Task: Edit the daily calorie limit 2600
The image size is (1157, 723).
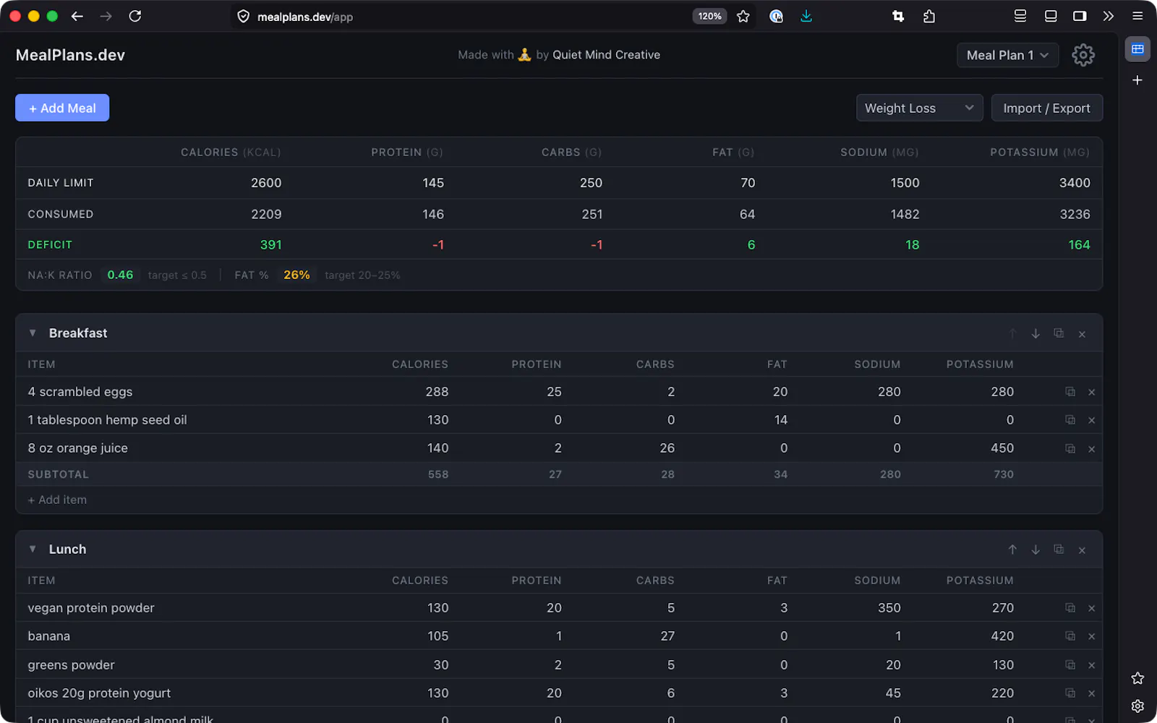Action: pyautogui.click(x=266, y=183)
